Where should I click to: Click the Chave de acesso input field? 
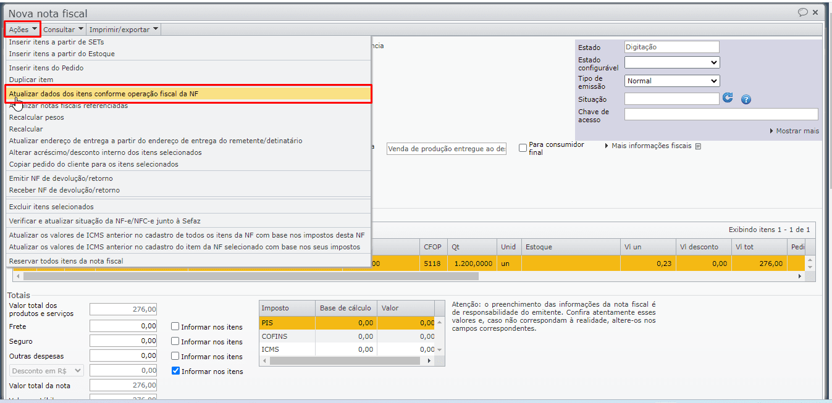click(x=721, y=114)
